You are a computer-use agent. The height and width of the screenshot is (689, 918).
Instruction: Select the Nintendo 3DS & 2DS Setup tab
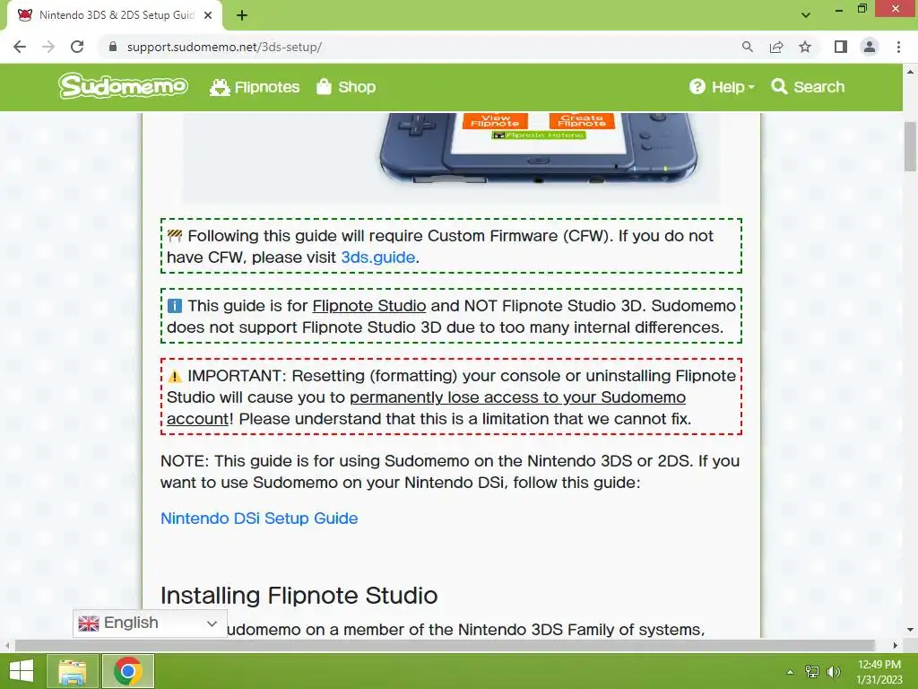tap(115, 15)
